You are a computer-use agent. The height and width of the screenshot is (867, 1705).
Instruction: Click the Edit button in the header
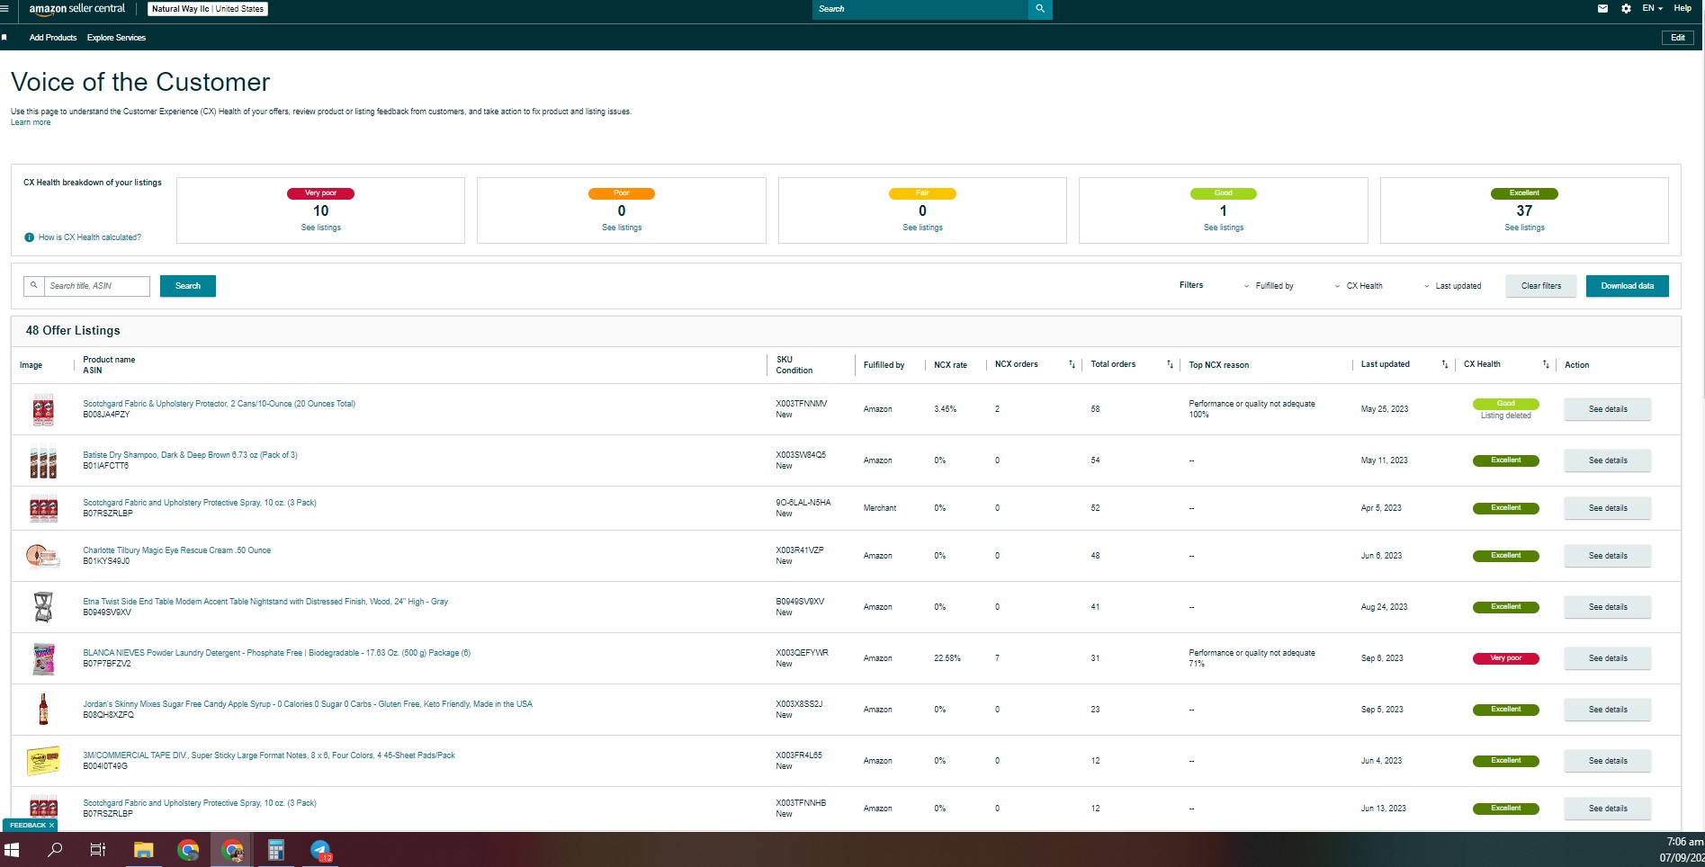coord(1678,38)
